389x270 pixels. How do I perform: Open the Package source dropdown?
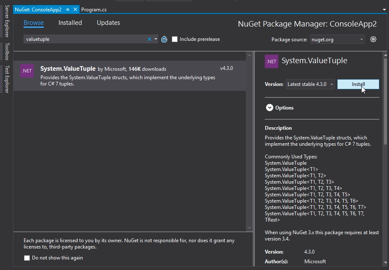point(337,40)
